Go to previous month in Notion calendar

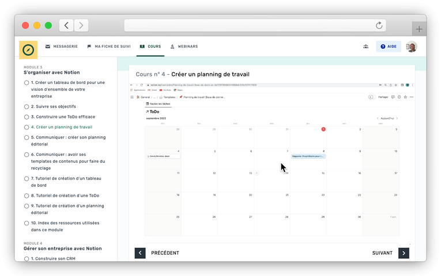tap(378, 118)
